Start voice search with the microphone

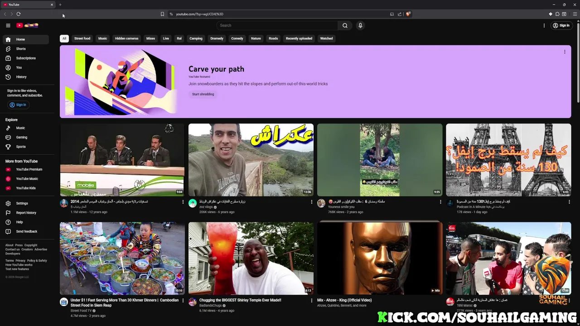coord(360,25)
